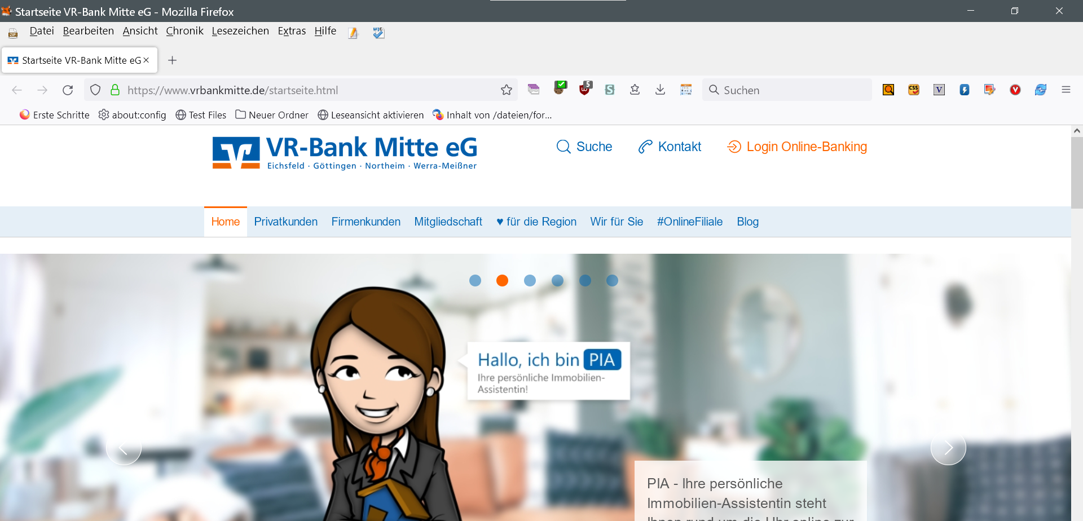Open the Erste Schritte bookmark
This screenshot has width=1083, height=521.
[x=55, y=115]
